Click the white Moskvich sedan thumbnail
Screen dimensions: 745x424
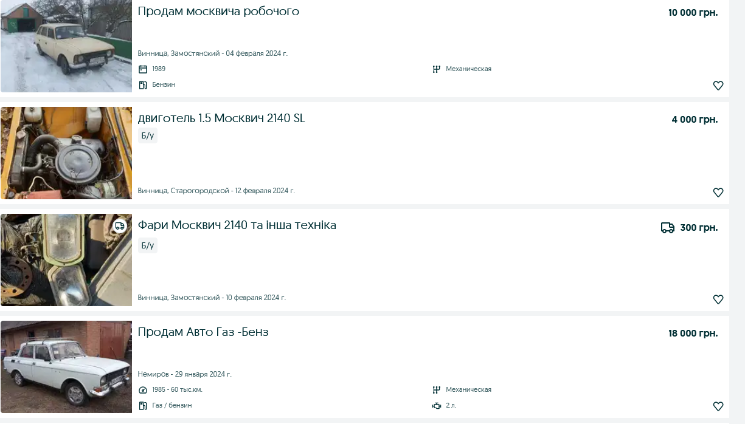pyautogui.click(x=66, y=367)
